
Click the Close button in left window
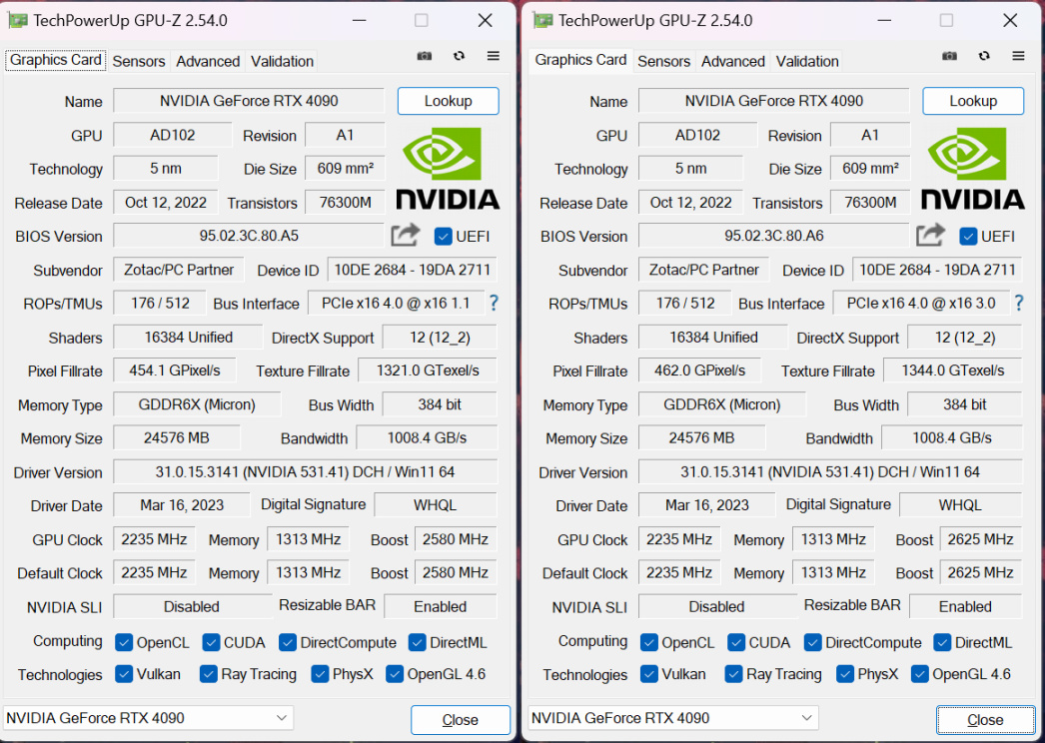pos(461,720)
